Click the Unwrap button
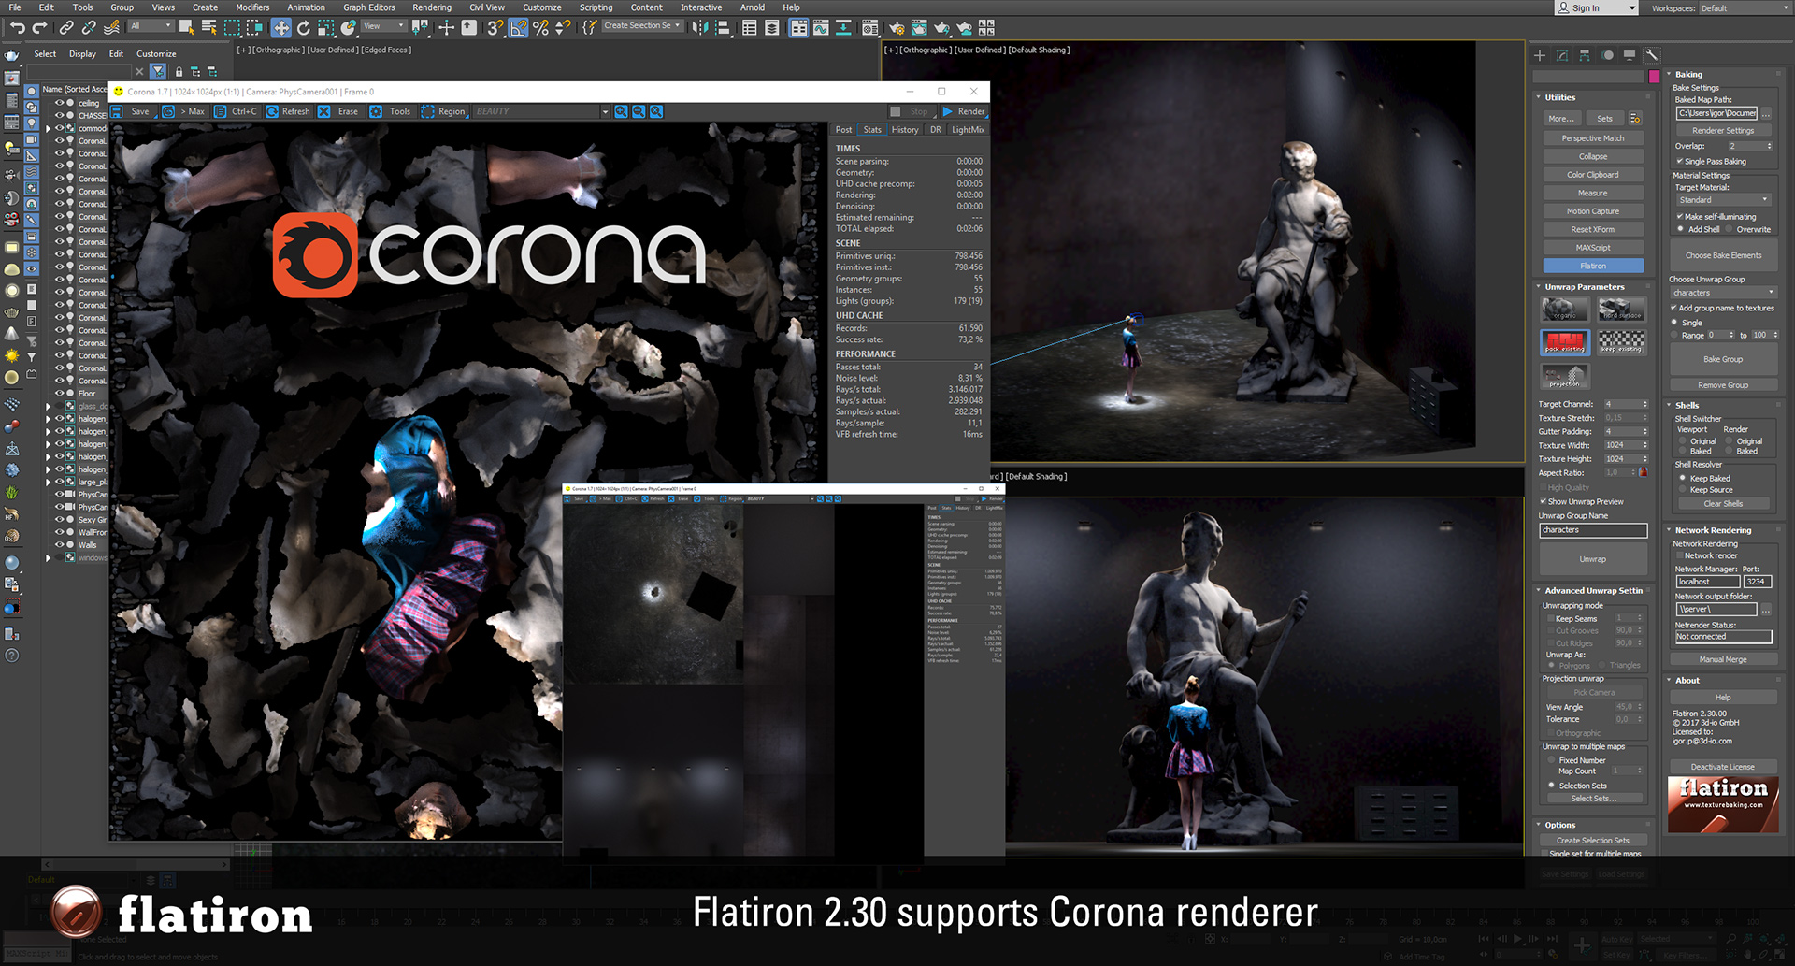1795x966 pixels. click(x=1593, y=559)
